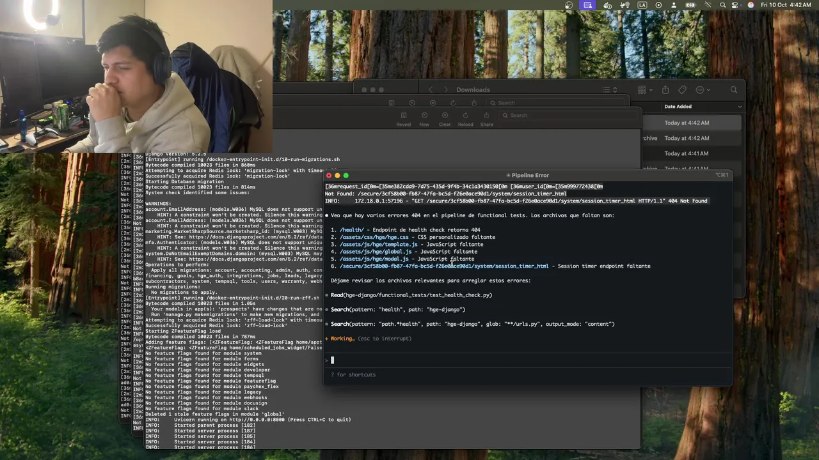Click the /assets/css/hge/hge.css path

(374, 237)
